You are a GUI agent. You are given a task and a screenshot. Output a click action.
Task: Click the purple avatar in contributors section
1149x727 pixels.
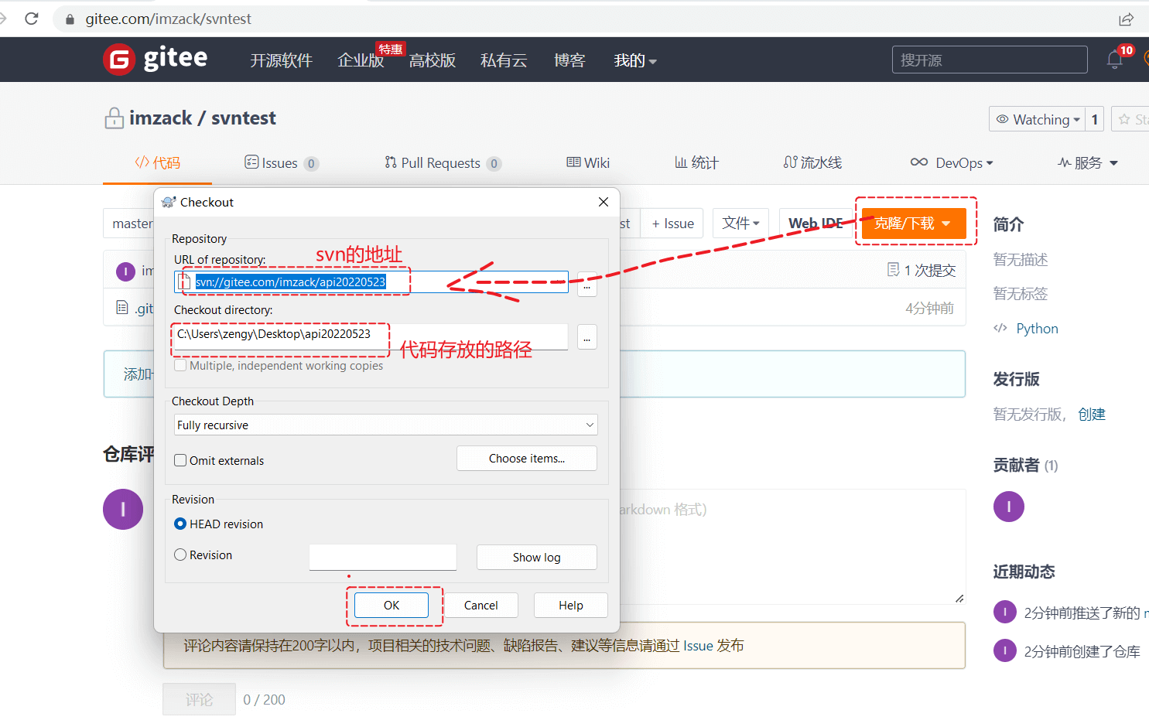1008,507
